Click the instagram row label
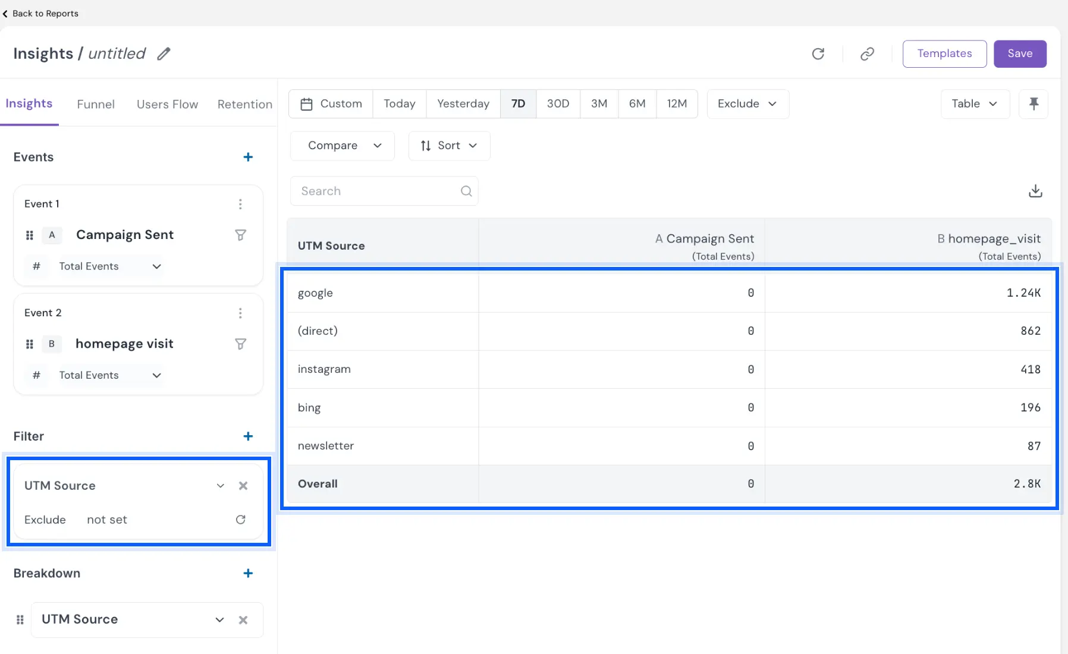This screenshot has width=1068, height=654. [324, 369]
